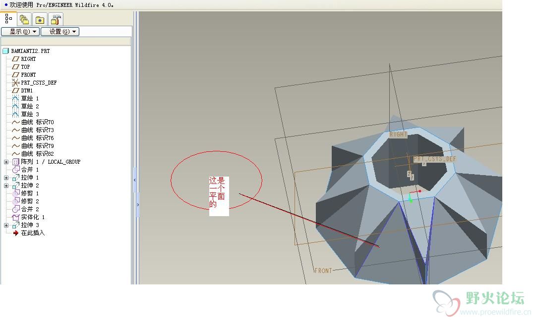Open the 显示 dropdown menu
The width and height of the screenshot is (536, 321).
tap(20, 32)
